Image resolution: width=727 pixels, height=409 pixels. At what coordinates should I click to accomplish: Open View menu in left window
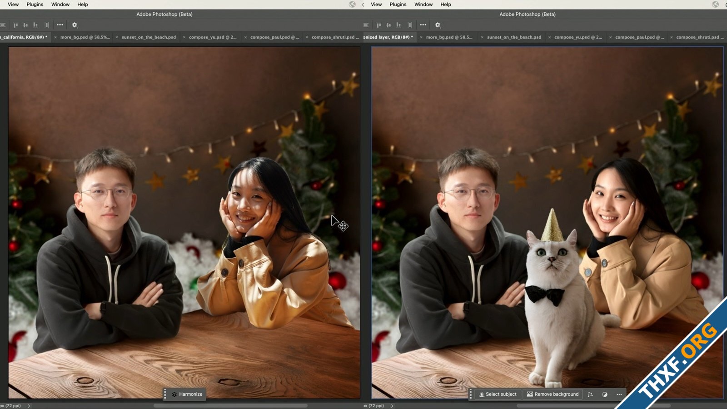tap(13, 5)
